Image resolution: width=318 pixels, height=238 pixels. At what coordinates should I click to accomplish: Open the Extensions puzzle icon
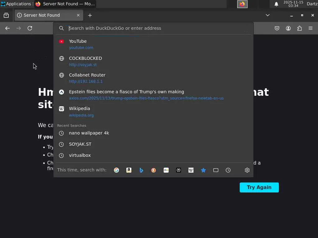(x=299, y=28)
